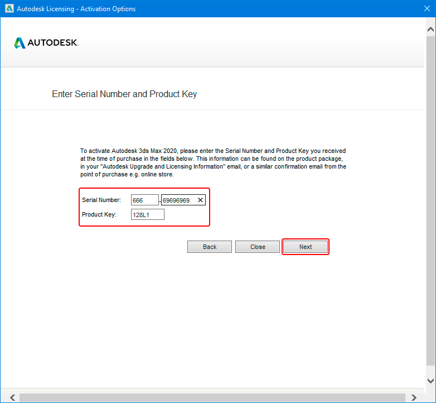Select the Product Key field showing 128L1
Image resolution: width=436 pixels, height=403 pixels.
[148, 214]
